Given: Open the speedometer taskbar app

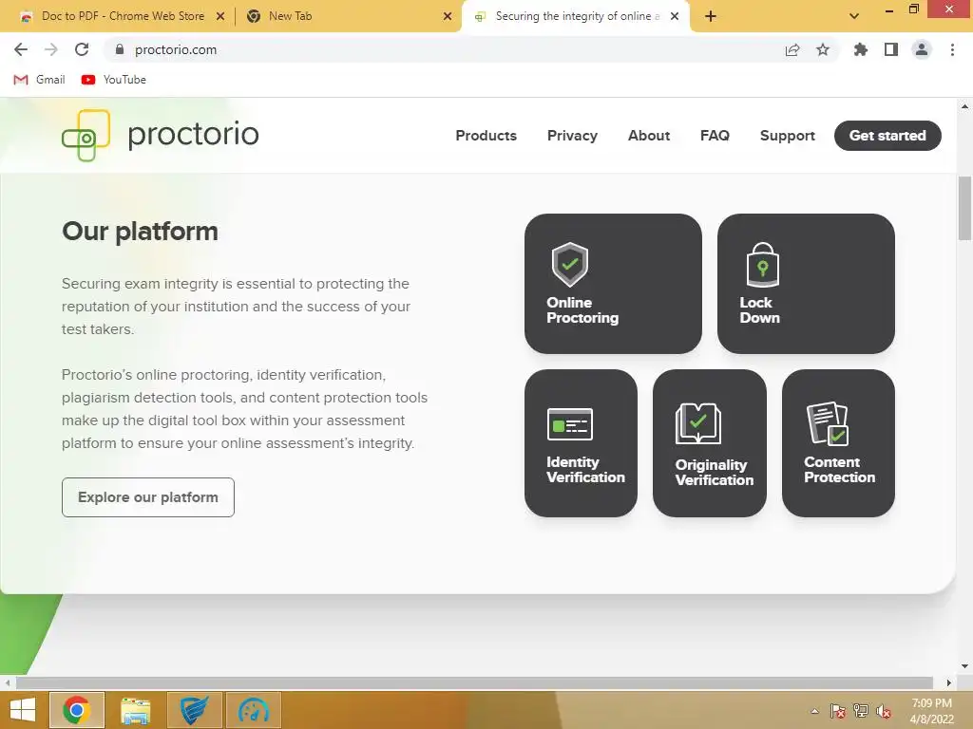Looking at the screenshot, I should (x=254, y=710).
